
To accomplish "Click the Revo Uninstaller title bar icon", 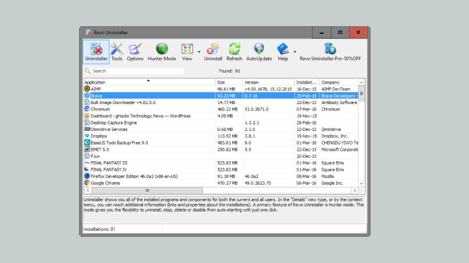I will coord(89,32).
